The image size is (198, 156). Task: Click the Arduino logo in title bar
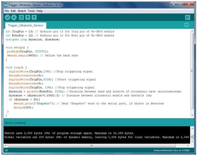pyautogui.click(x=5, y=5)
